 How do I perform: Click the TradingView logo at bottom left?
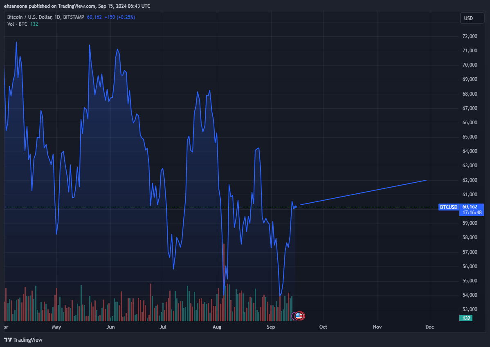23,340
